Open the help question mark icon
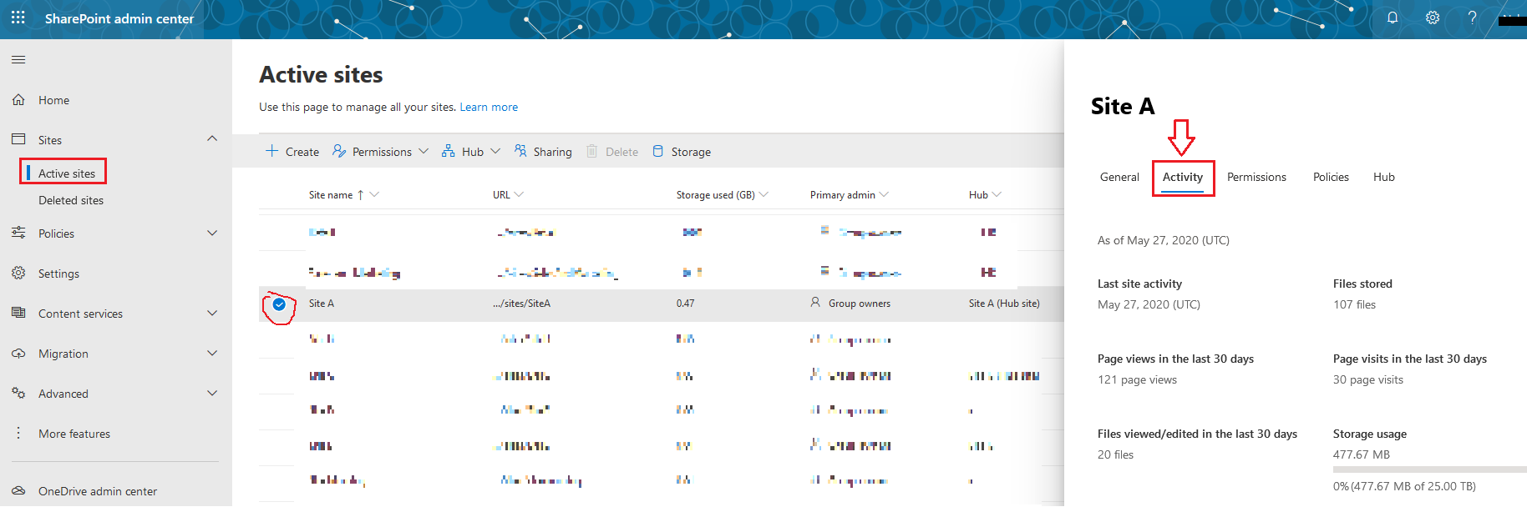The width and height of the screenshot is (1527, 507). (x=1473, y=18)
